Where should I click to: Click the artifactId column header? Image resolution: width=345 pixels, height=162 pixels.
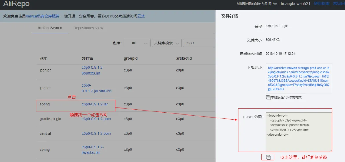(x=184, y=59)
